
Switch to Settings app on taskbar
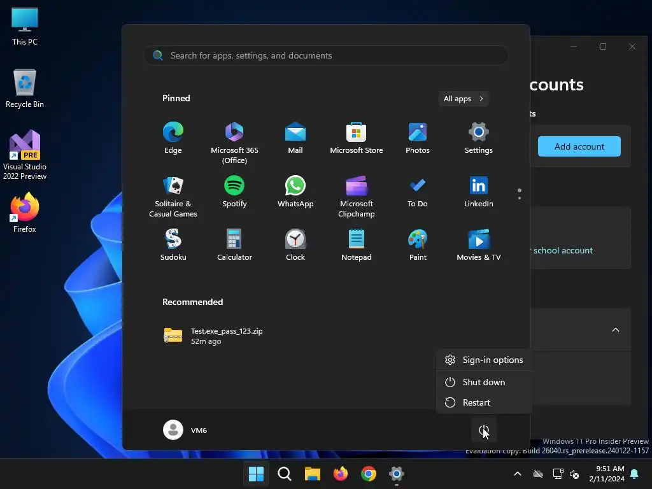397,474
